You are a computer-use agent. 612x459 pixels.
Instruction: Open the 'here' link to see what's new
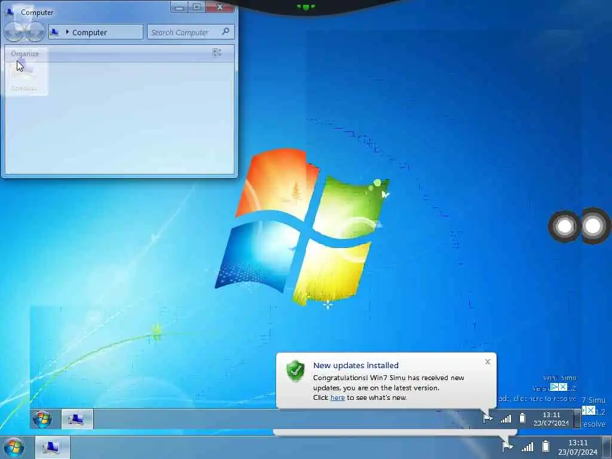[x=337, y=397]
